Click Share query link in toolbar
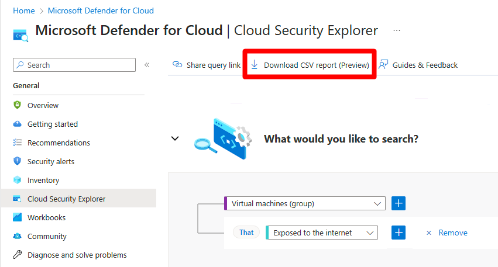Viewport: 498px width, 267px height. click(207, 65)
